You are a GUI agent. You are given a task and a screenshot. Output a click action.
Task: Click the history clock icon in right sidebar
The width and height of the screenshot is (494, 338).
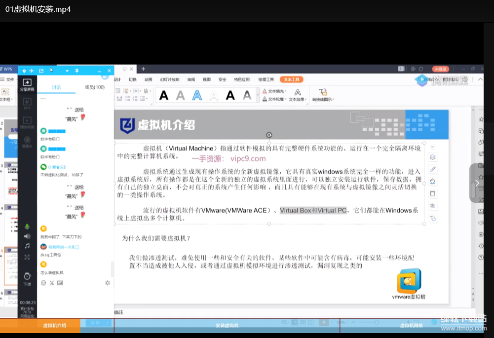tap(481, 246)
